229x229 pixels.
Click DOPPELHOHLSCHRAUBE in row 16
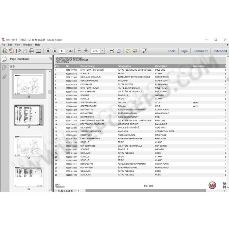click(x=92, y=124)
